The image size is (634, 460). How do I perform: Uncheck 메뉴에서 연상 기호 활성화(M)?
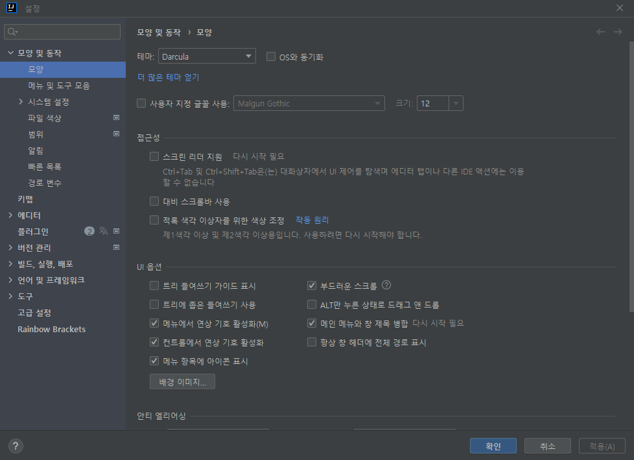click(x=154, y=323)
